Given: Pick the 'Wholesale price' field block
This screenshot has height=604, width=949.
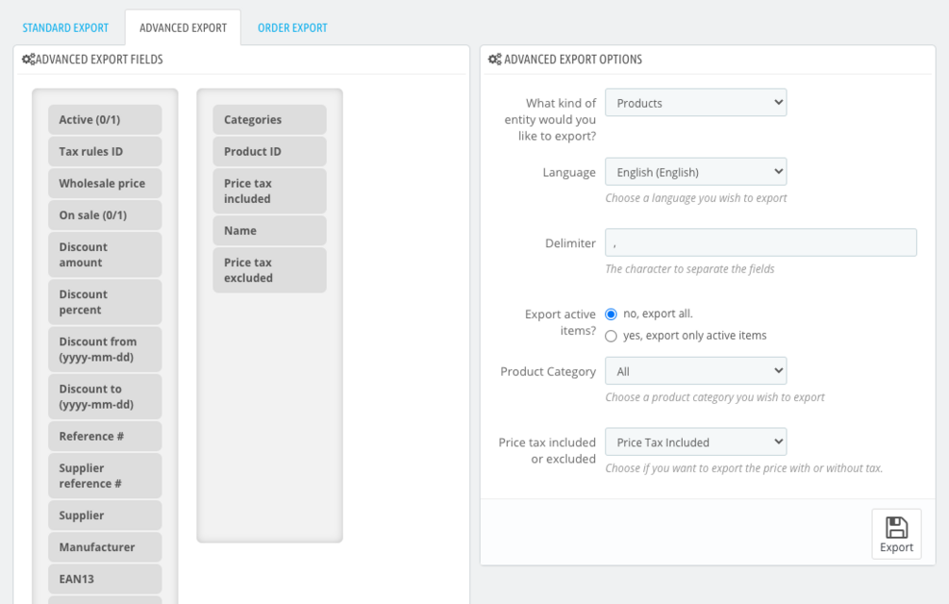Looking at the screenshot, I should pos(105,183).
